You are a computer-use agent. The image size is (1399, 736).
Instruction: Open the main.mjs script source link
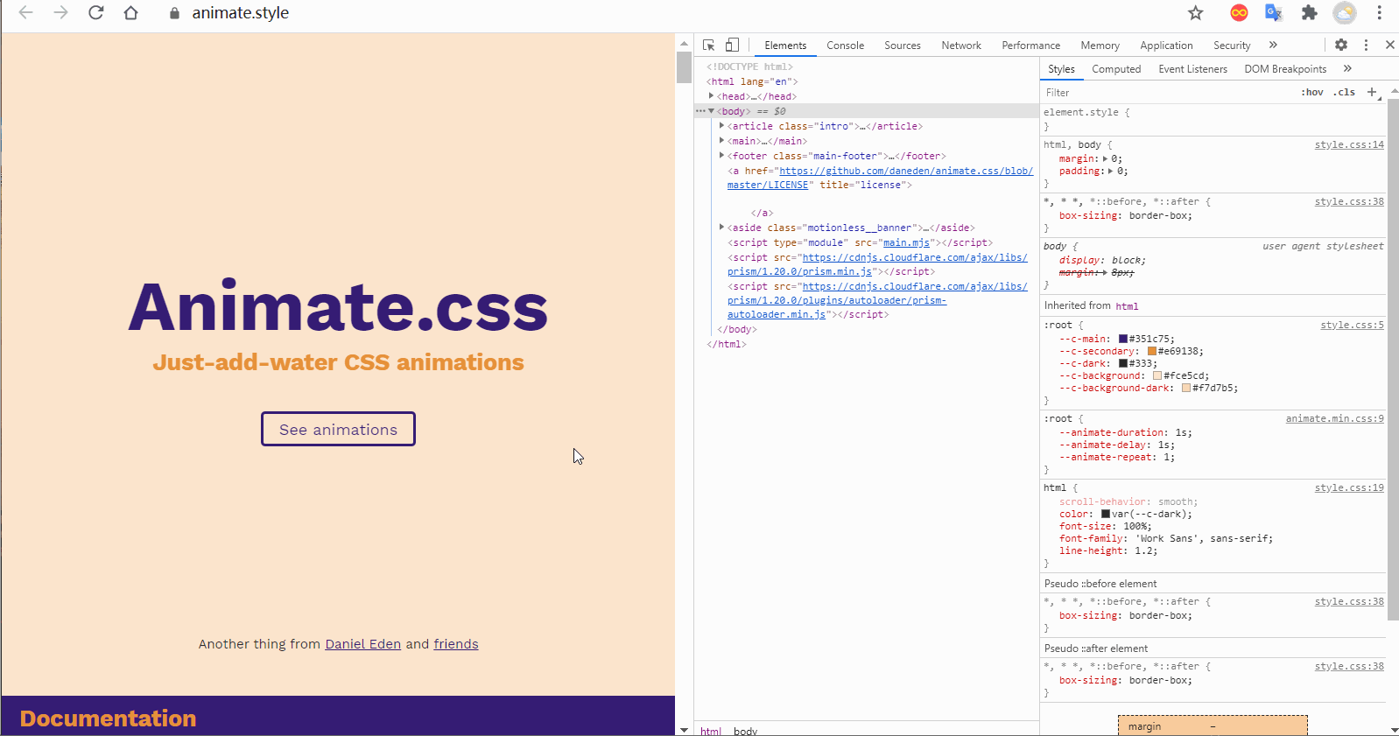point(906,242)
